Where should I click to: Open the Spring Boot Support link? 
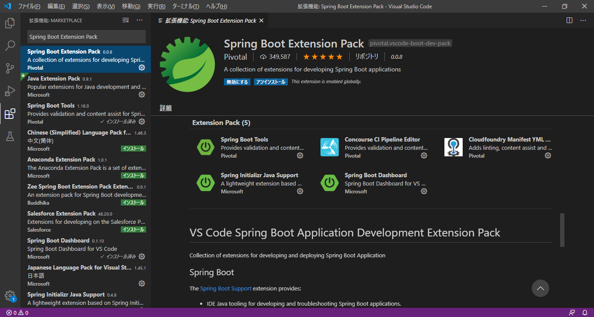(226, 288)
